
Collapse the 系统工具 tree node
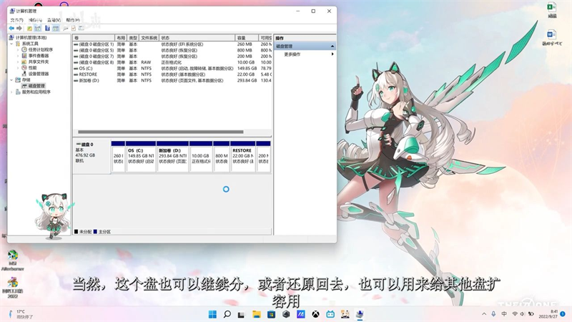point(11,44)
